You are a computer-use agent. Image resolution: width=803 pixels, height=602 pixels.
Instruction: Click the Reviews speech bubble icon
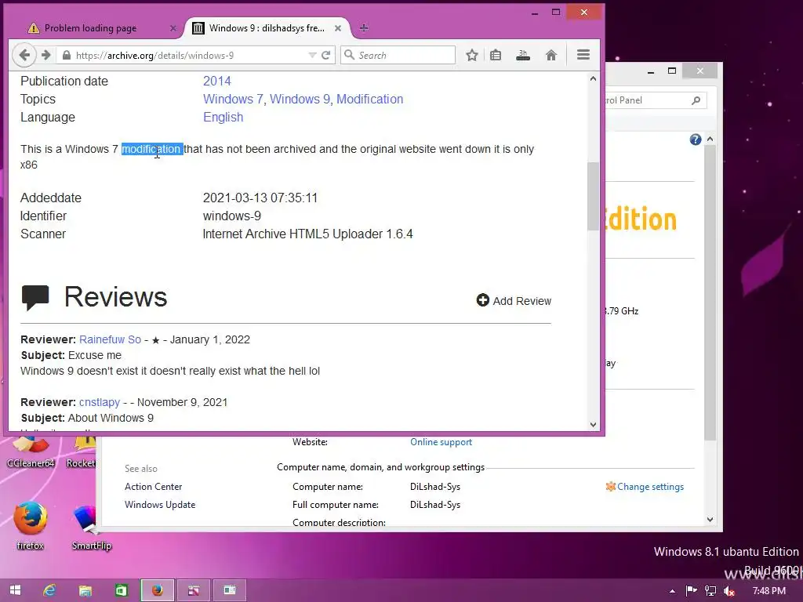tap(35, 297)
